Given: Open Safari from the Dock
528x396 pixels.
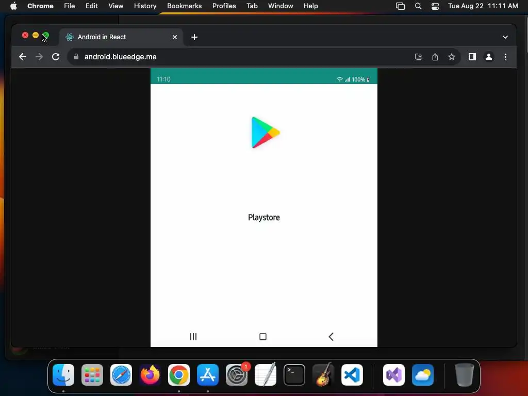Looking at the screenshot, I should pyautogui.click(x=121, y=375).
